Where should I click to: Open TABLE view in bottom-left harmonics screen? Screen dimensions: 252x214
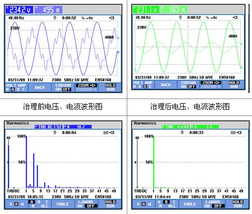63,204
